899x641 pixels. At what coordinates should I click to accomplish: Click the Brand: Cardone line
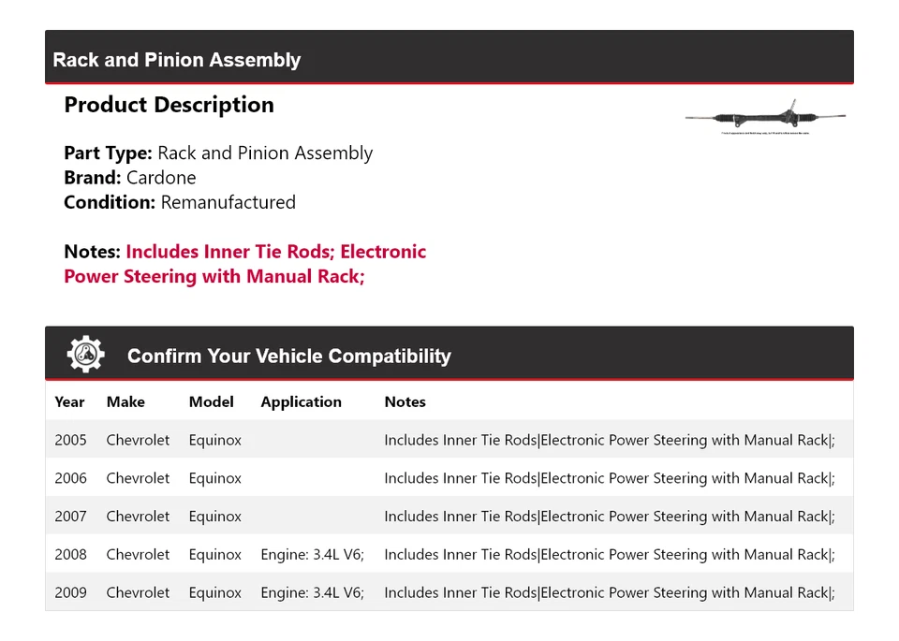point(129,178)
